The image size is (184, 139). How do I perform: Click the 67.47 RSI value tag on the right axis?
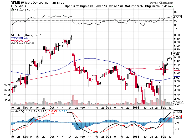click(x=177, y=17)
